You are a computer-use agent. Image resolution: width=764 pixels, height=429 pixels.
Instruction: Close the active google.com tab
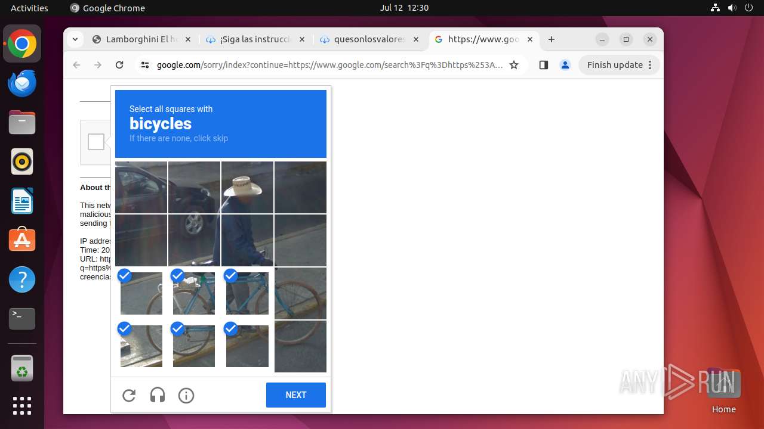tap(530, 39)
